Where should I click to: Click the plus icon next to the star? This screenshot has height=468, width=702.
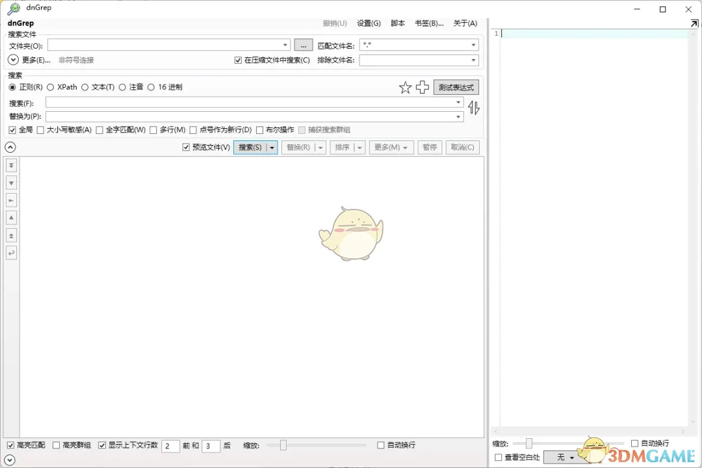(x=422, y=86)
